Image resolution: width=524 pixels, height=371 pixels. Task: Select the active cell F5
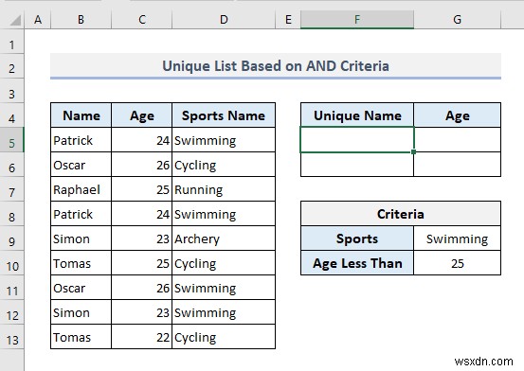[357, 139]
